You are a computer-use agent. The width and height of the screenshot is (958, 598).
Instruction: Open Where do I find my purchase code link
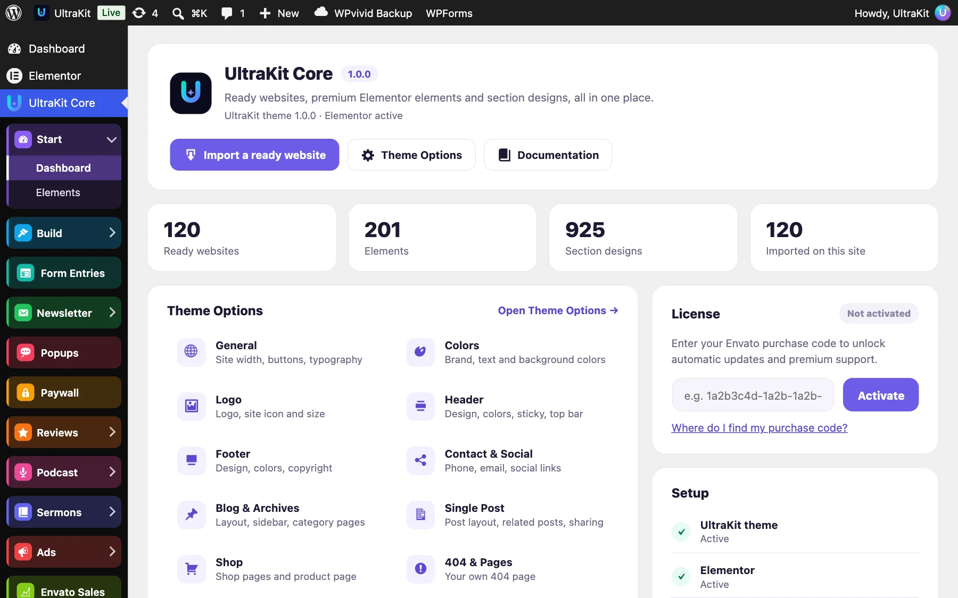click(759, 428)
